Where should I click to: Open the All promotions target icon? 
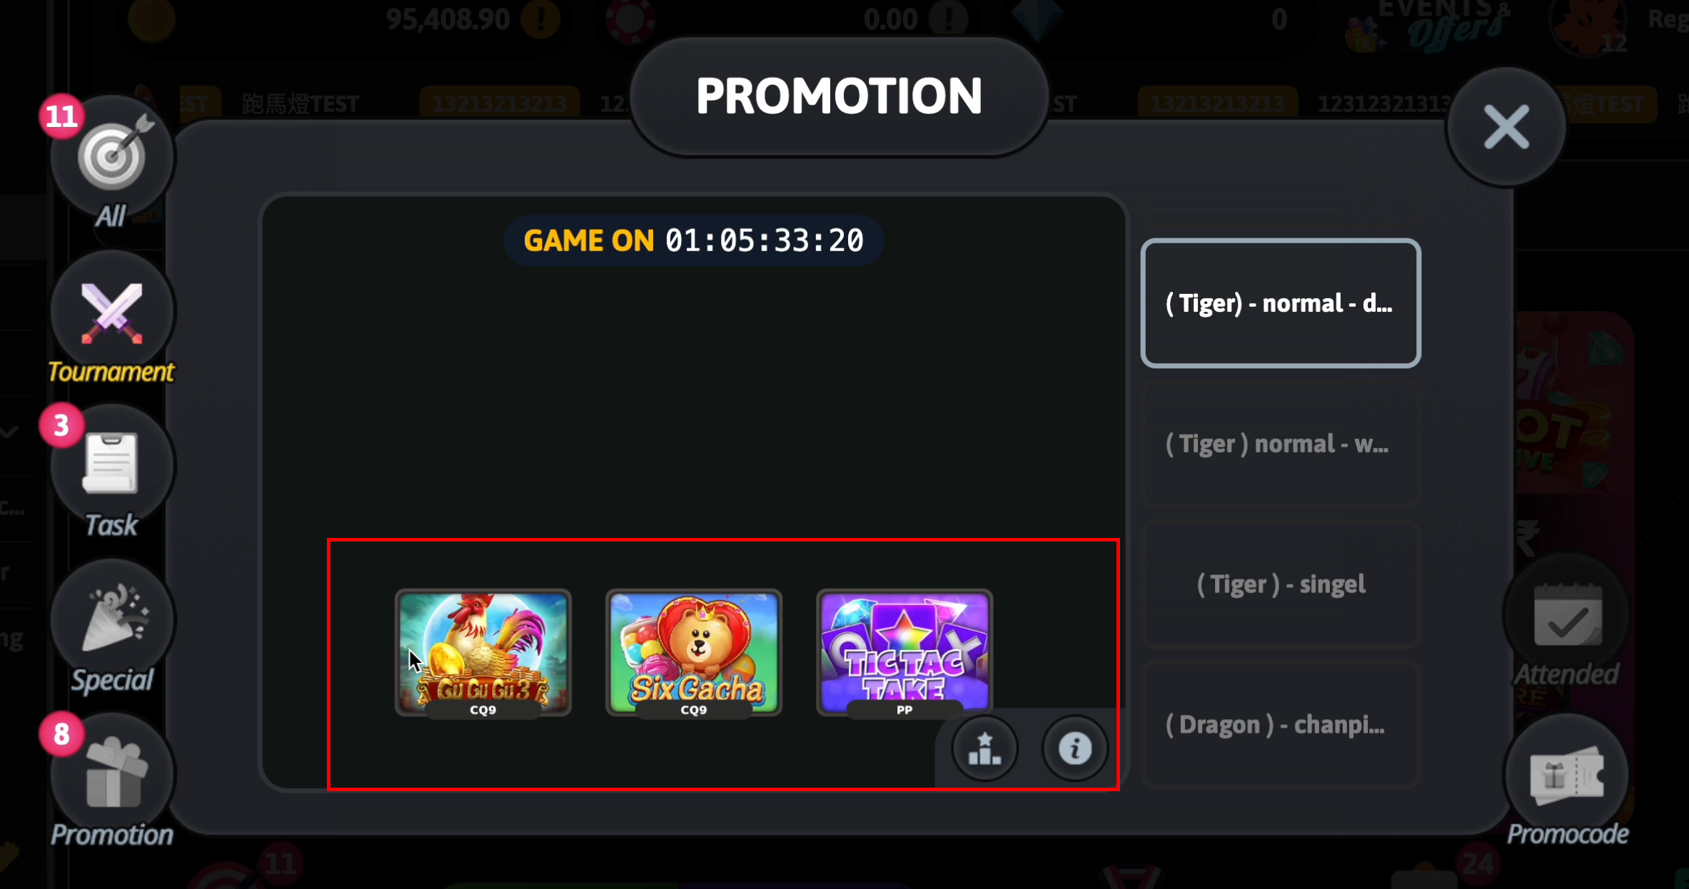[x=112, y=156]
